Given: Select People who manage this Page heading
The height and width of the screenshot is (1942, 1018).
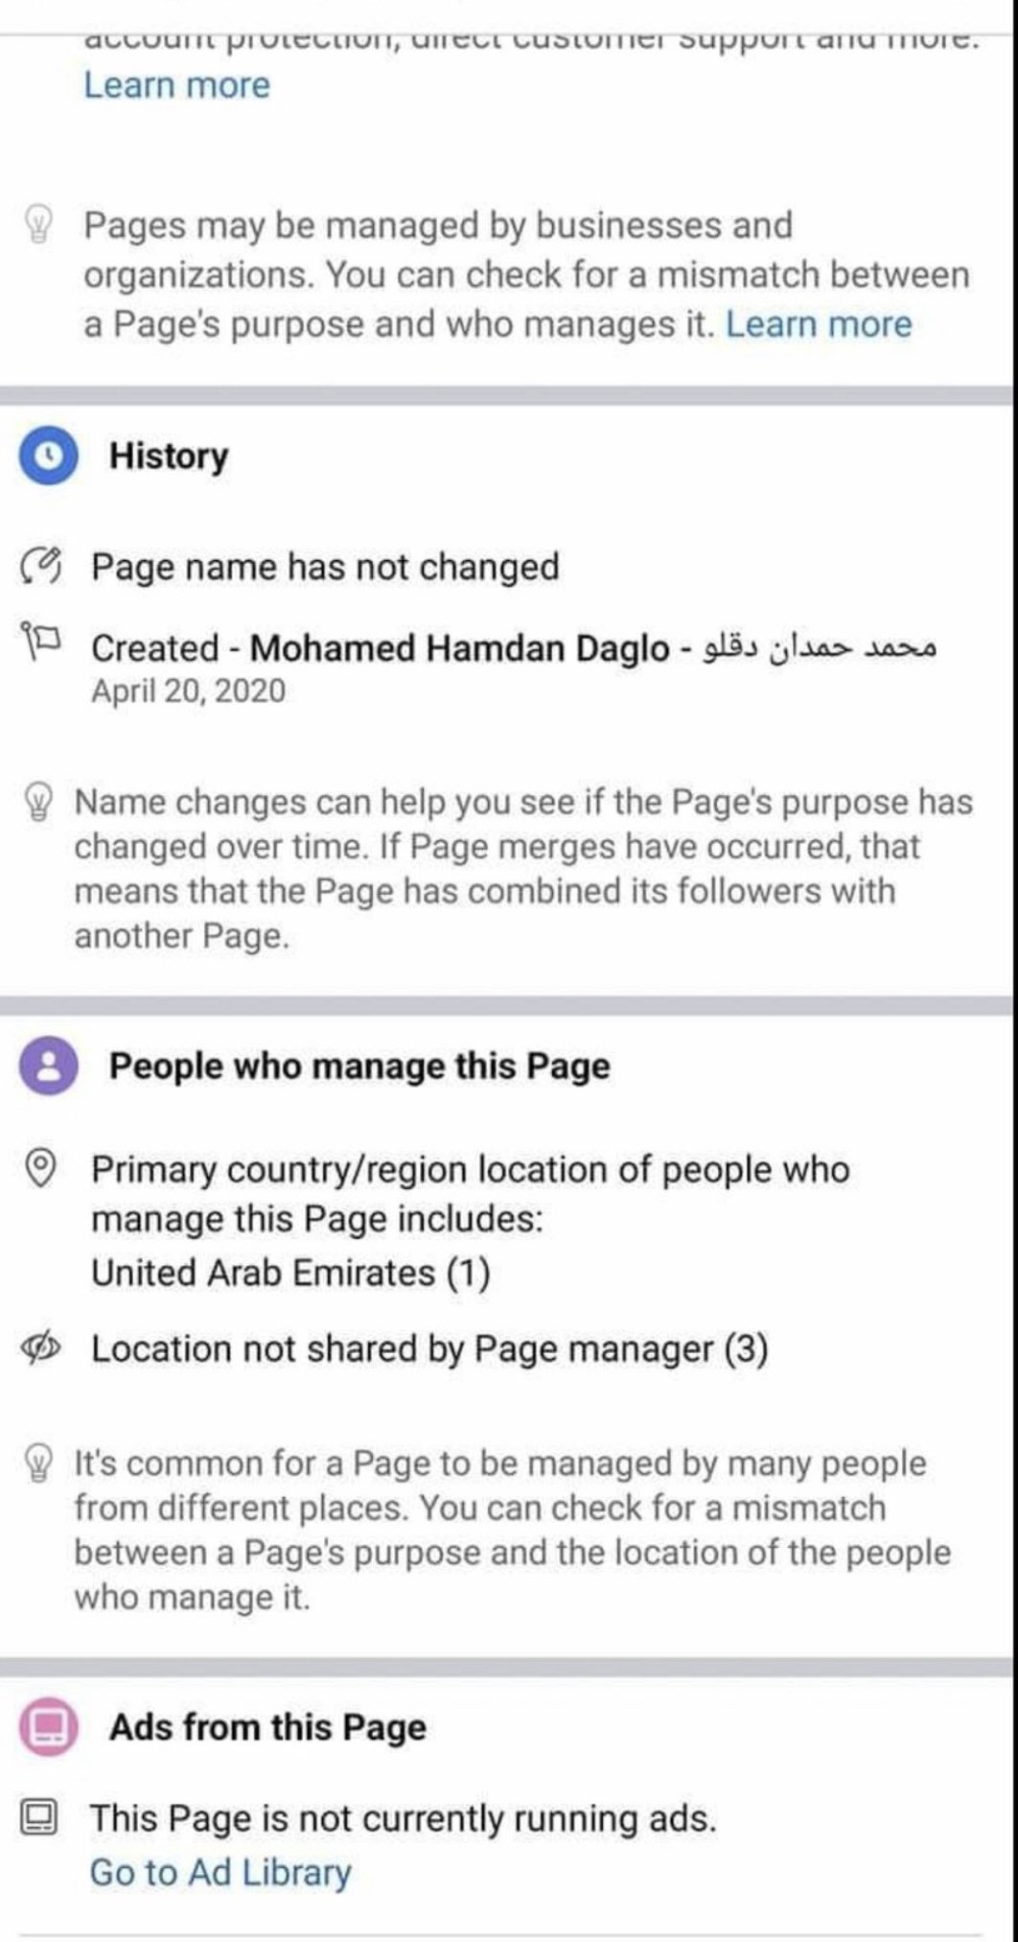Looking at the screenshot, I should point(359,1066).
